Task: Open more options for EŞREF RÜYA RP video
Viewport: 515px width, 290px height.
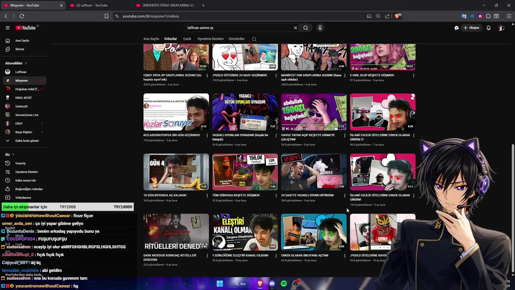Action: (207, 76)
